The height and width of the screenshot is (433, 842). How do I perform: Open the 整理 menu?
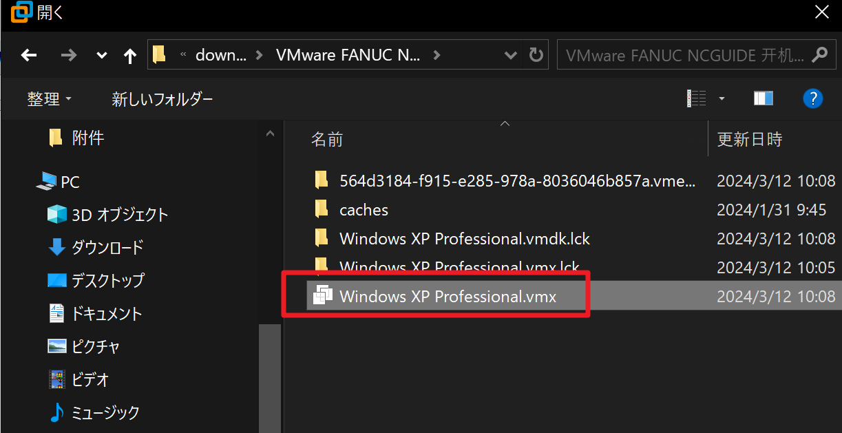click(x=50, y=99)
